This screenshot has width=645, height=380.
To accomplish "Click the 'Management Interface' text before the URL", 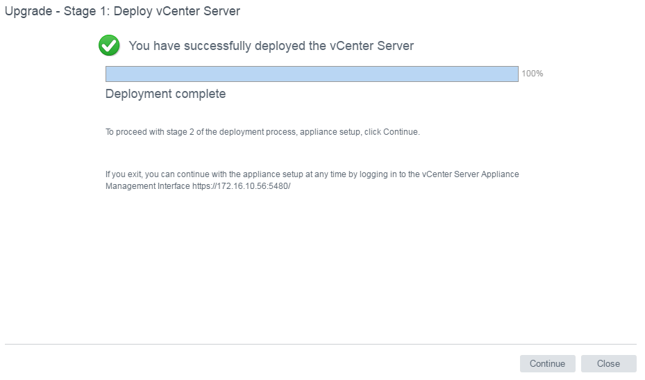I will coord(148,186).
